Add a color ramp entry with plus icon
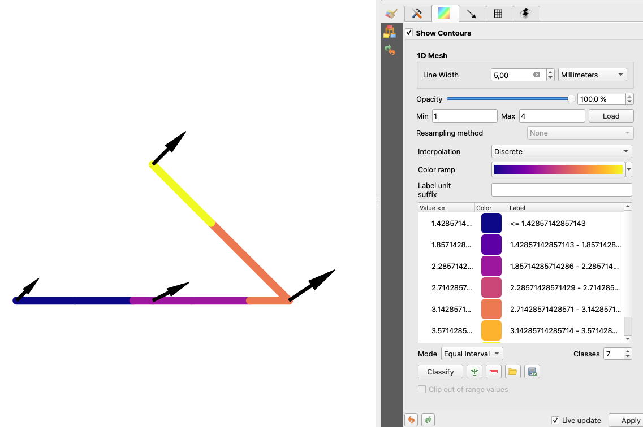643x427 pixels. point(474,372)
